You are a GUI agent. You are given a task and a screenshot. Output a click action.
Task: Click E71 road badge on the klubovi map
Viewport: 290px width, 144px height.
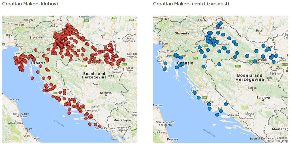(x=87, y=21)
